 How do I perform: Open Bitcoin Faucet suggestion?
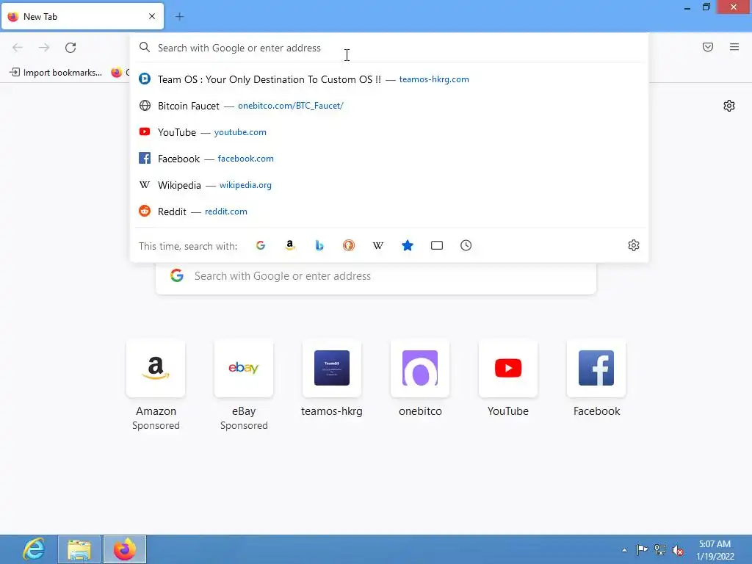coord(389,106)
